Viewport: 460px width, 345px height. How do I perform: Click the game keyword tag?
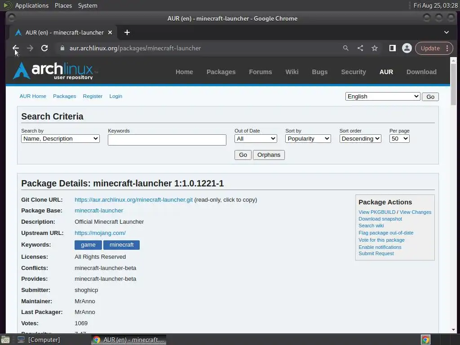(x=88, y=245)
